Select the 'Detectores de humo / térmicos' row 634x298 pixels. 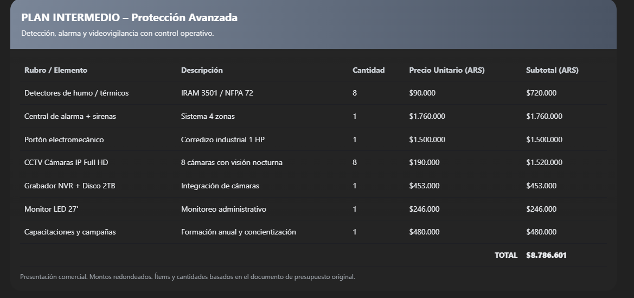(76, 93)
